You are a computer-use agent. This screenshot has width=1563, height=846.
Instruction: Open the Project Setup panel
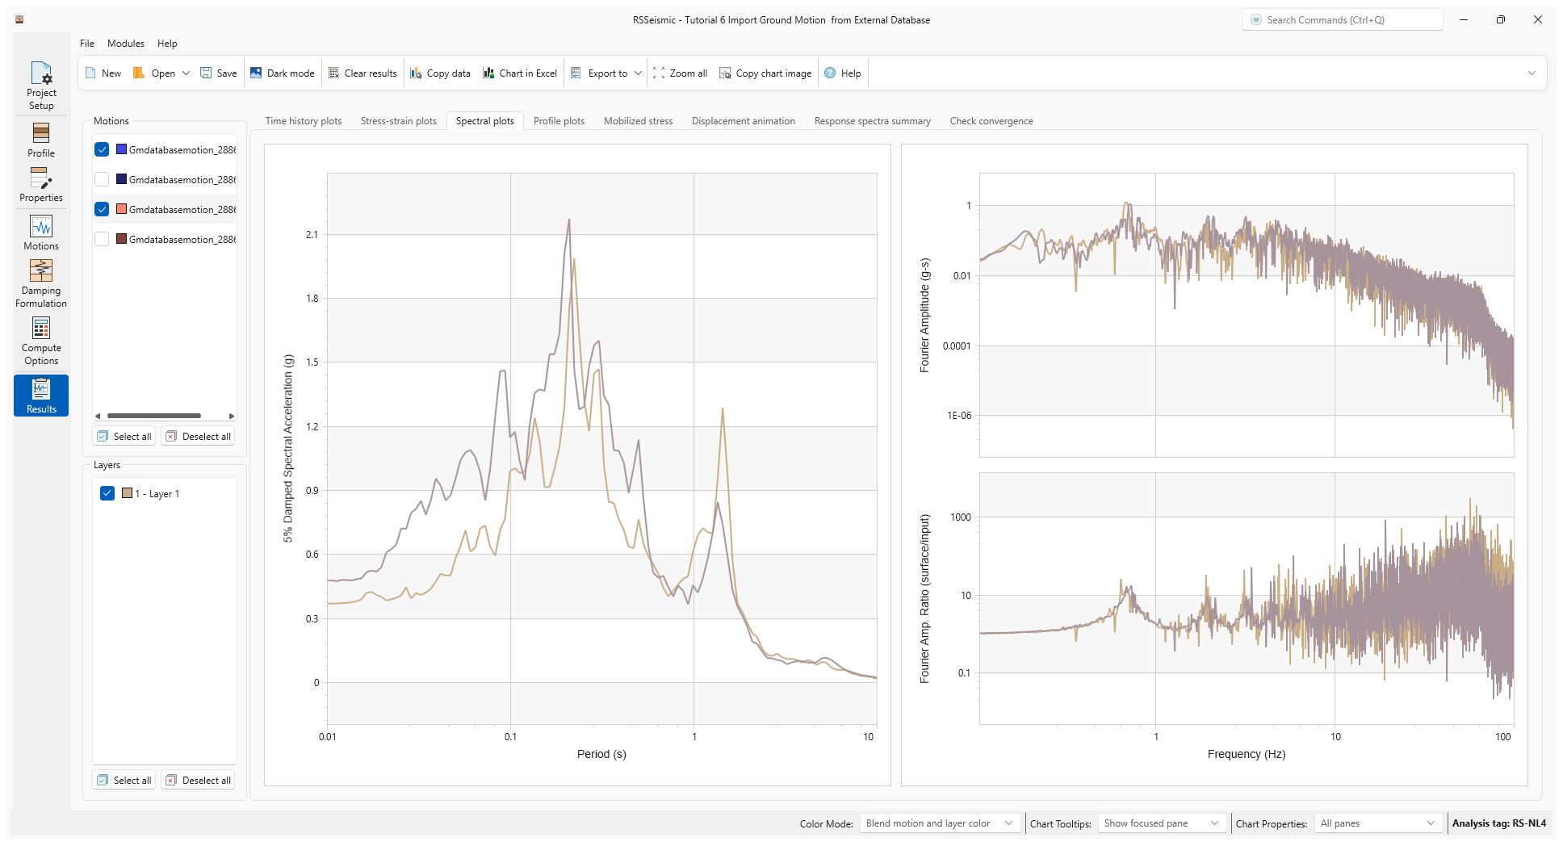40,85
